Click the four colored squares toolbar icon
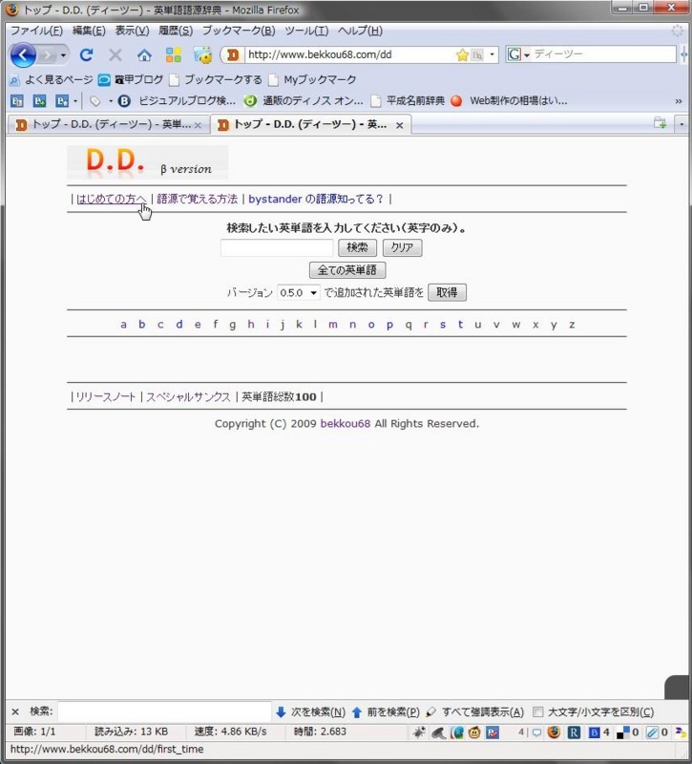Viewport: 692px width, 764px height. (x=174, y=54)
